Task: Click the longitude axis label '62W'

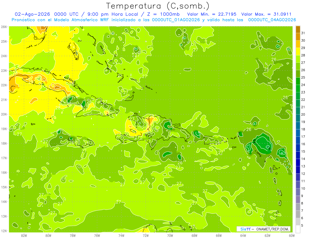Action: point(267,235)
